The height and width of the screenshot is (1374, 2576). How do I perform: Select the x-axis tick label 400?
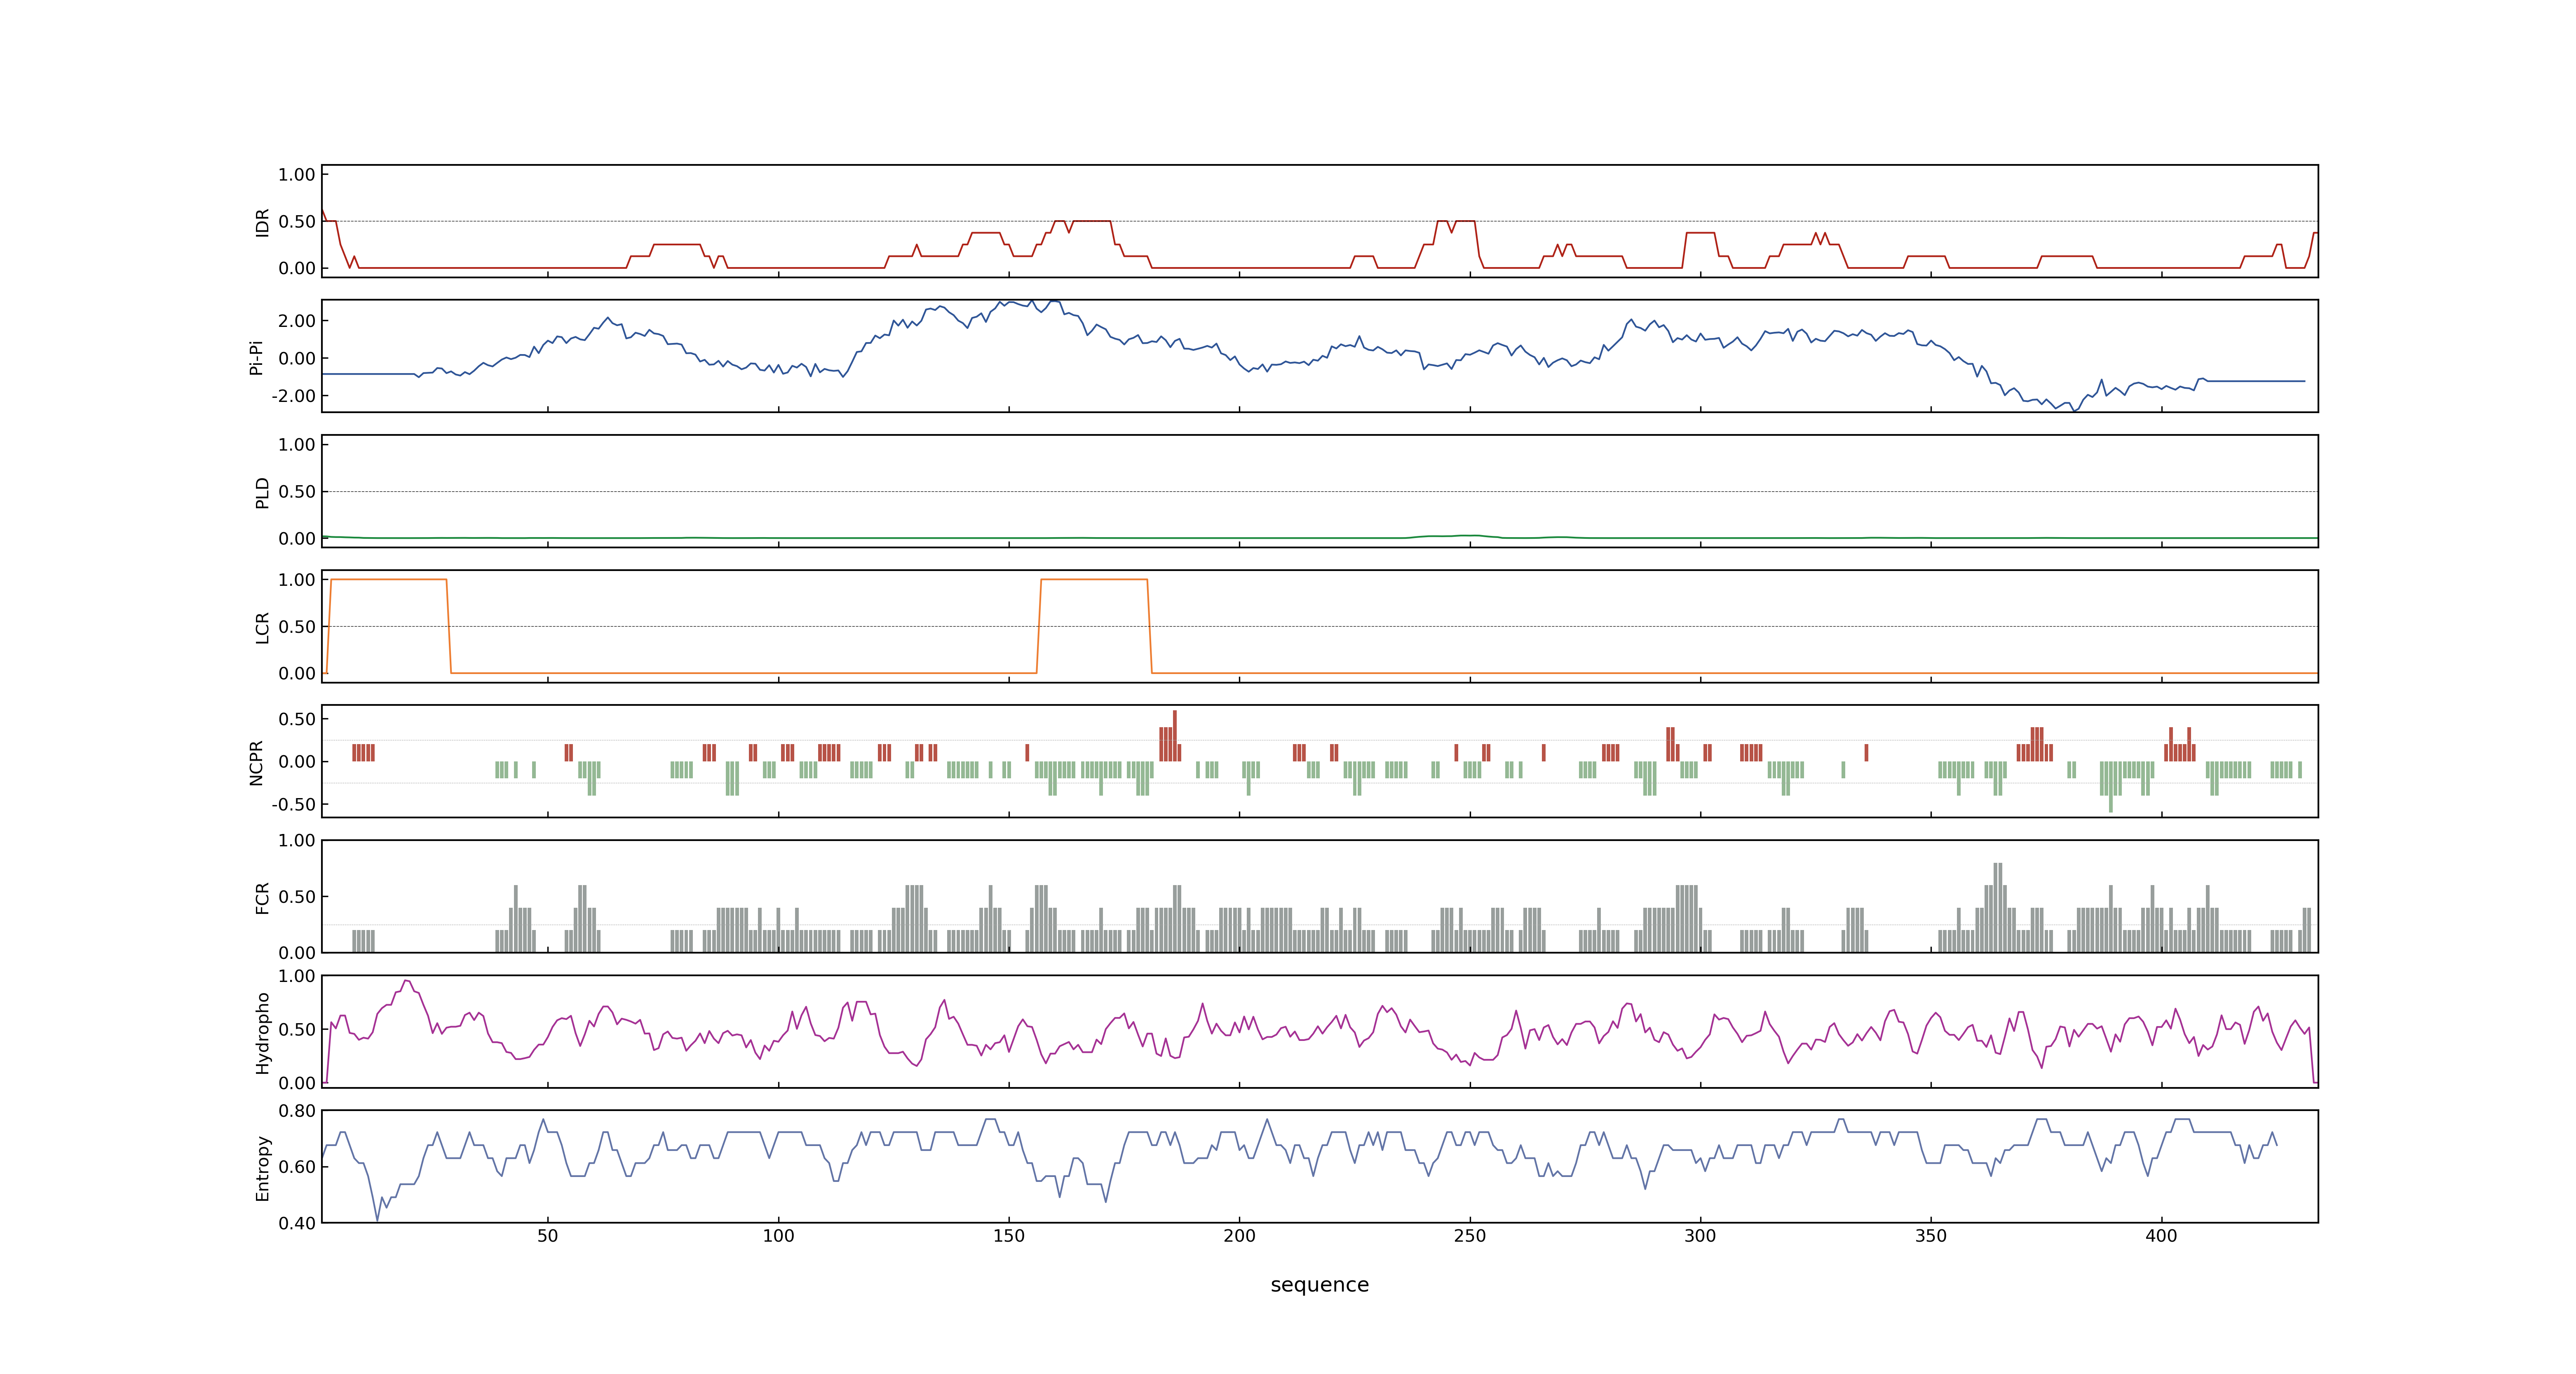coord(2161,1236)
